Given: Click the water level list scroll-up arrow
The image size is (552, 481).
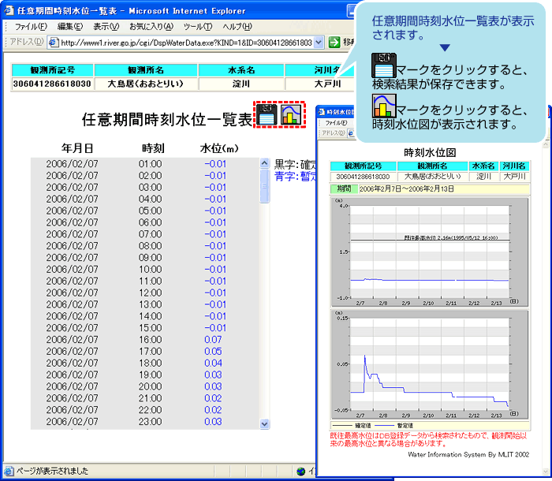Looking at the screenshot, I should pos(264,163).
